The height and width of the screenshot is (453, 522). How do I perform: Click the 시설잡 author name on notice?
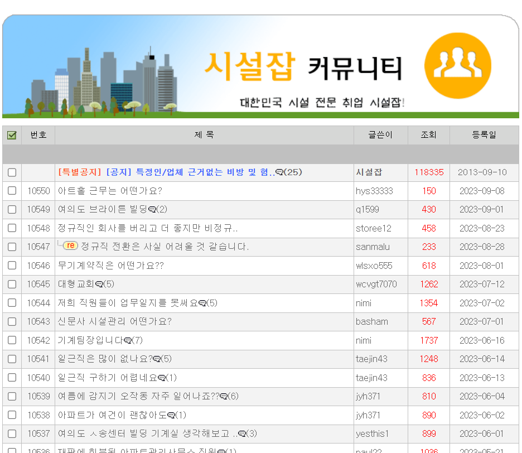(x=369, y=172)
